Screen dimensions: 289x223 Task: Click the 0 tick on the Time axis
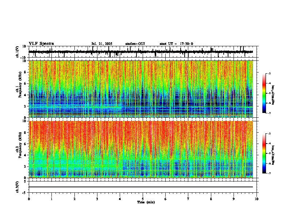coord(29,199)
